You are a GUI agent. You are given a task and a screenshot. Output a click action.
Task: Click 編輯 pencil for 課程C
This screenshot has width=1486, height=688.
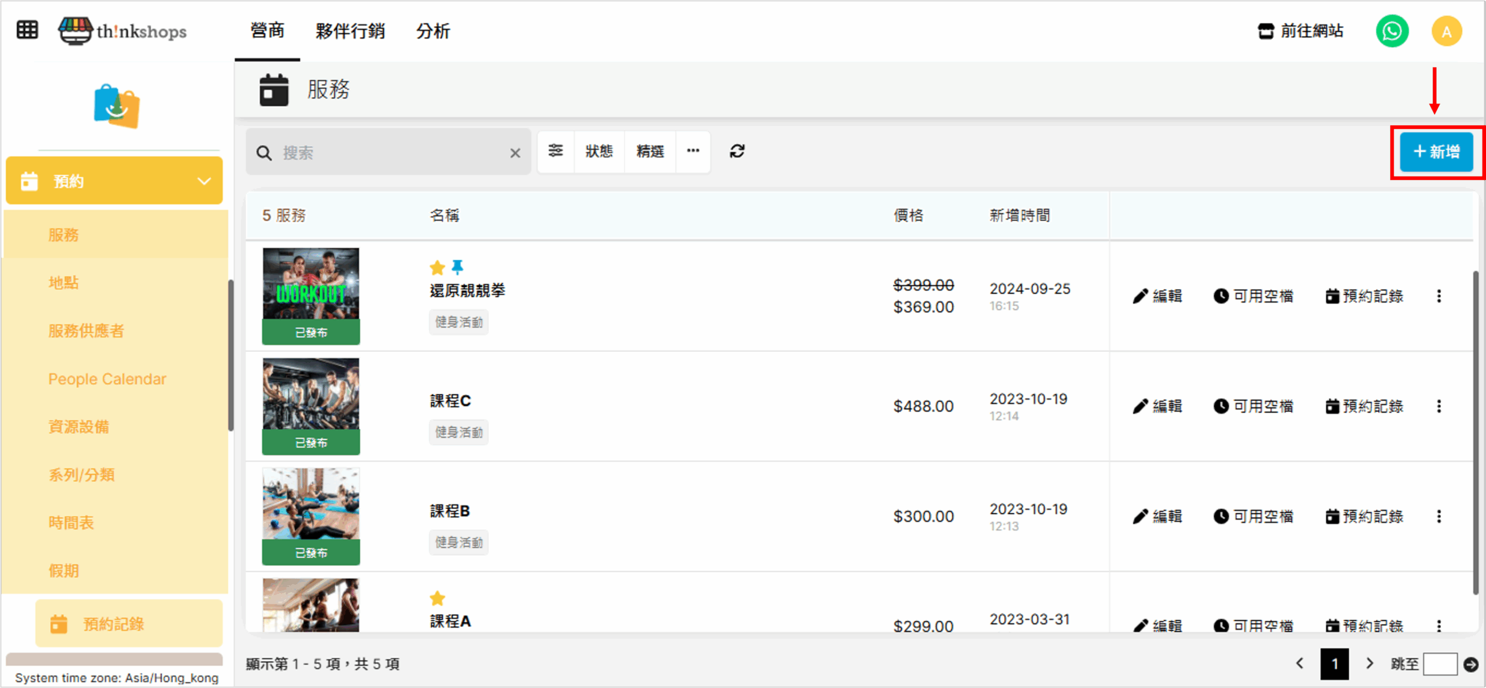coord(1157,406)
